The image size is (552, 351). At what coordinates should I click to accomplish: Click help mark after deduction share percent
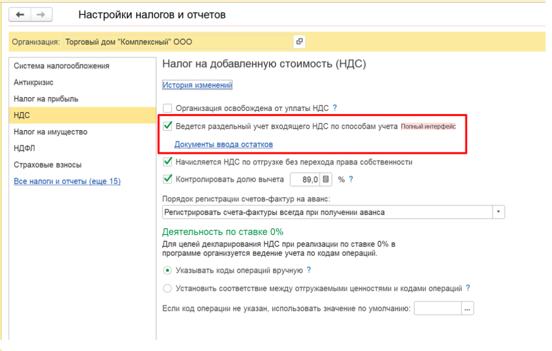pyautogui.click(x=351, y=179)
